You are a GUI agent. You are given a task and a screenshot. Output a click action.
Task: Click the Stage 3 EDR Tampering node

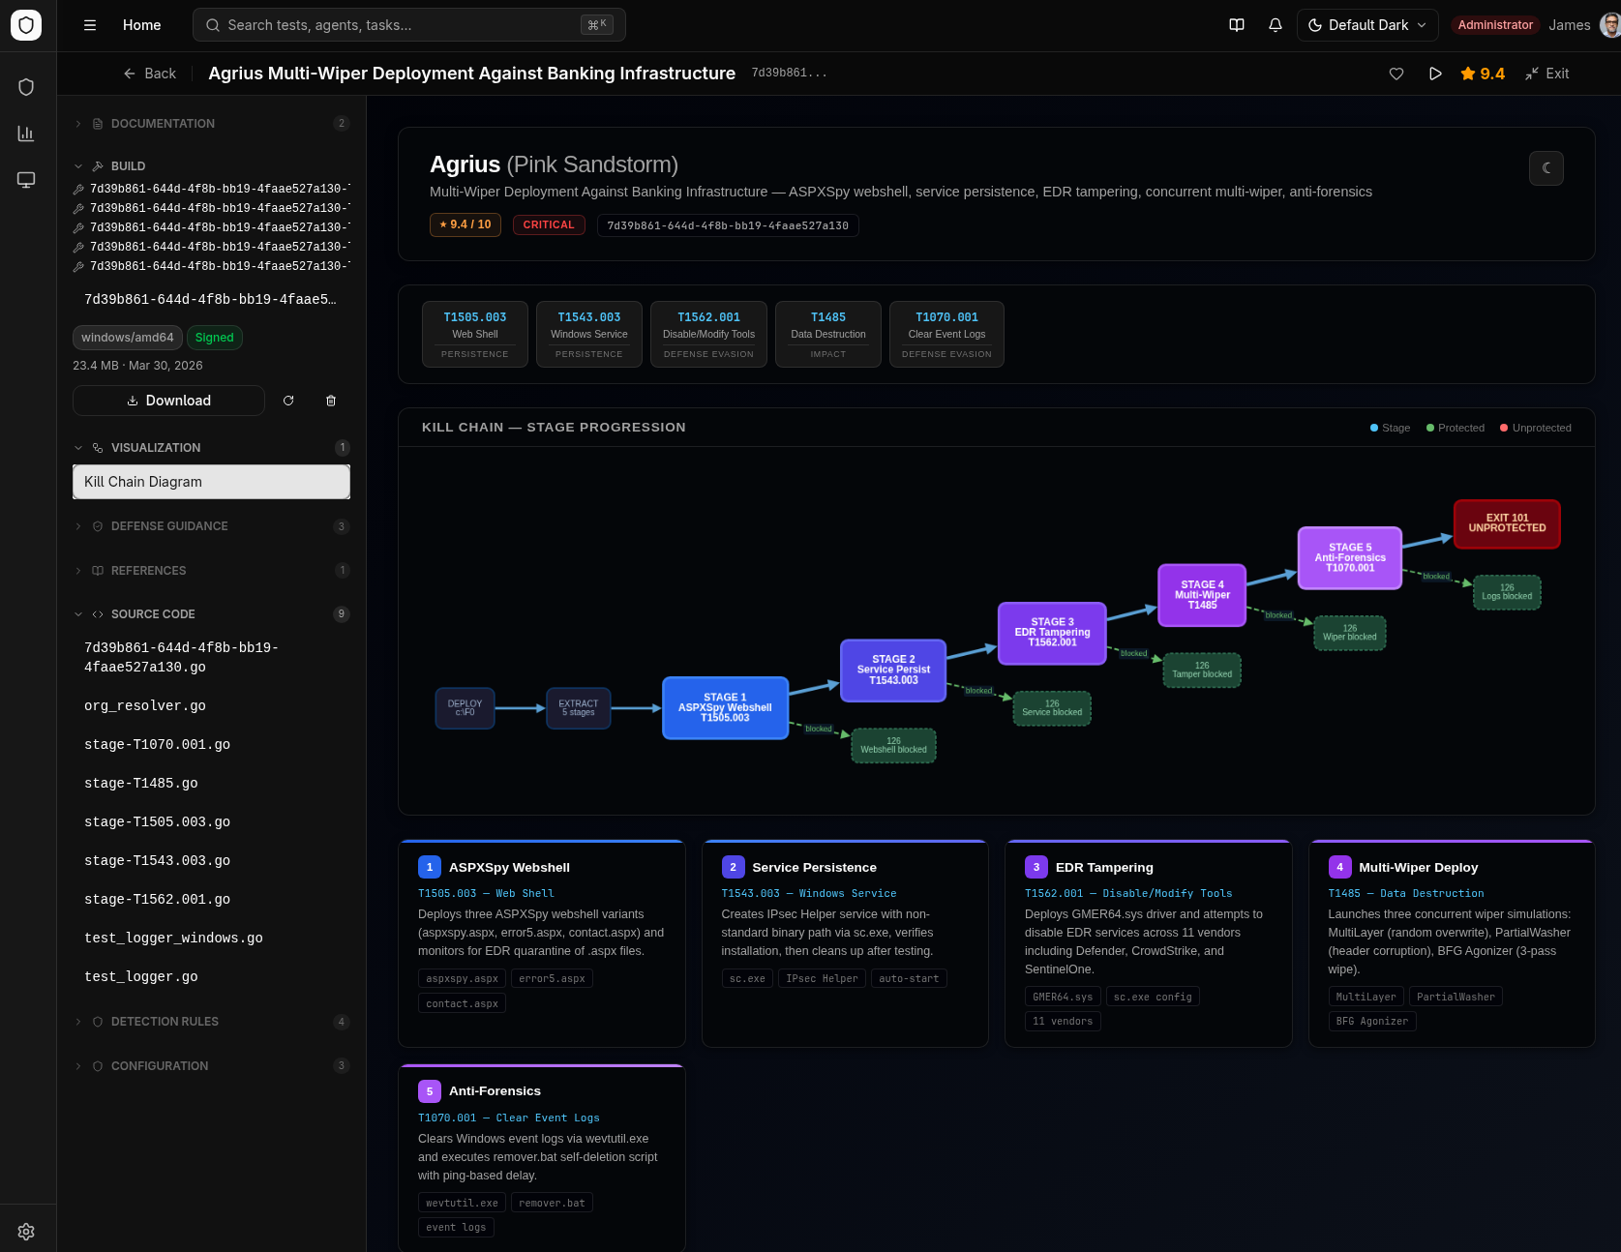pos(1052,633)
